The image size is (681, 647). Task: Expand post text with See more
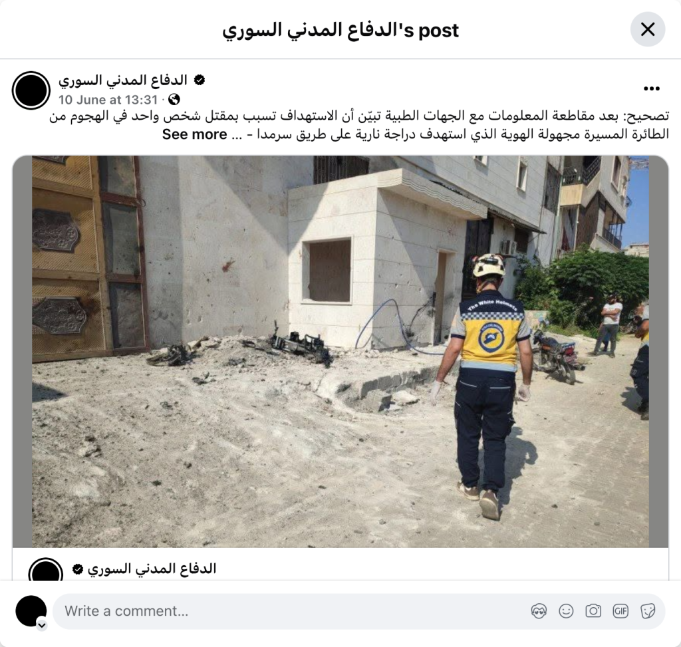195,134
